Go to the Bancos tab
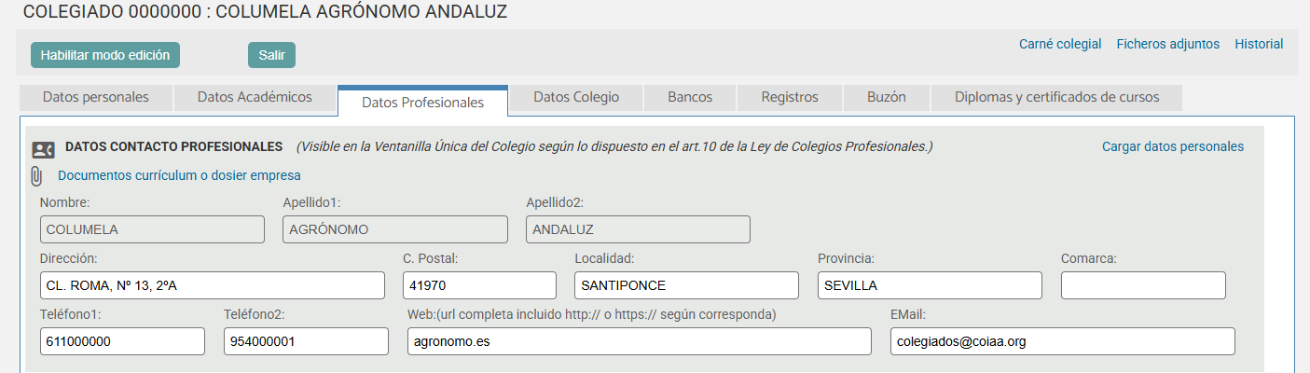The image size is (1310, 373). pyautogui.click(x=690, y=97)
